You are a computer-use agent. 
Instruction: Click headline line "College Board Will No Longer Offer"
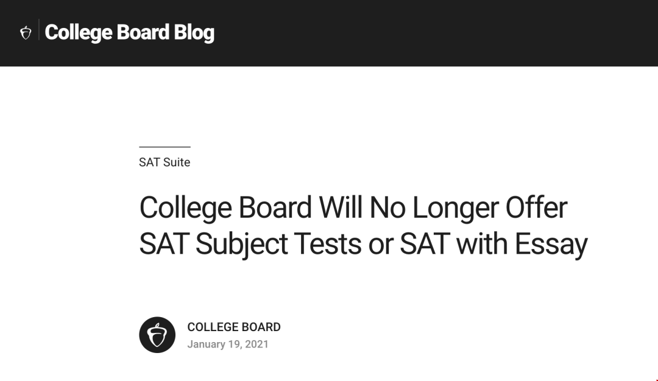point(353,208)
